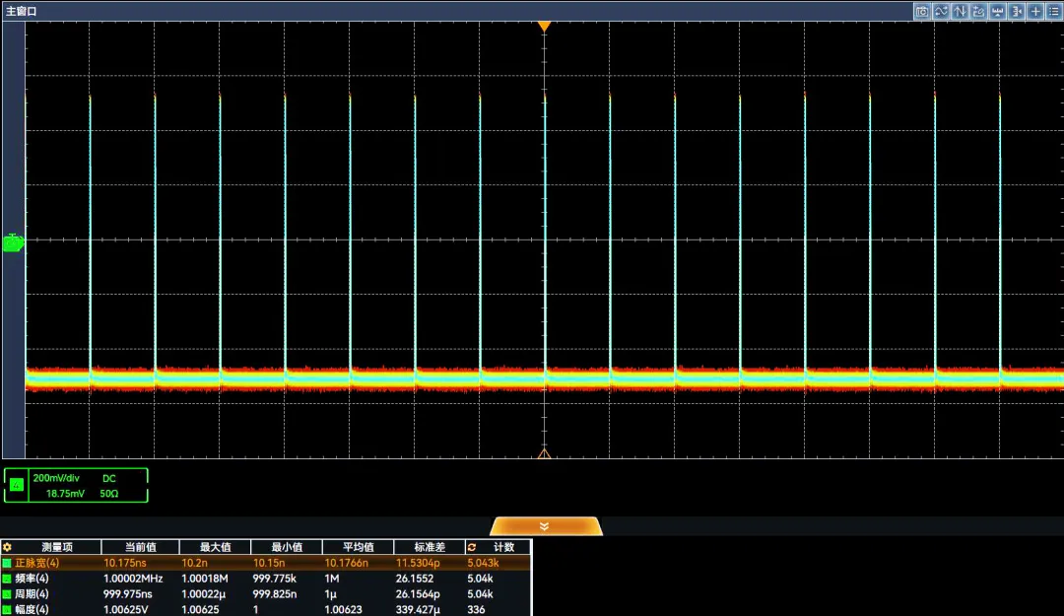This screenshot has height=616, width=1064.
Task: Open the 200mV/div vertical scale setting
Action: click(56, 477)
